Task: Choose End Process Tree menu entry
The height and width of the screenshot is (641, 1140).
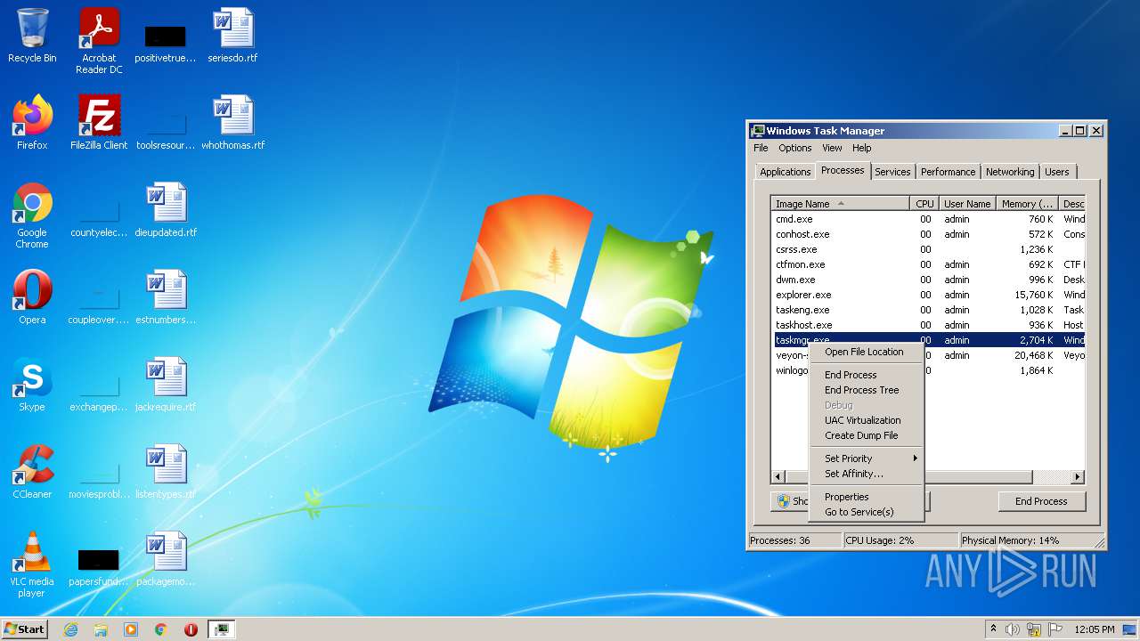Action: (866, 390)
